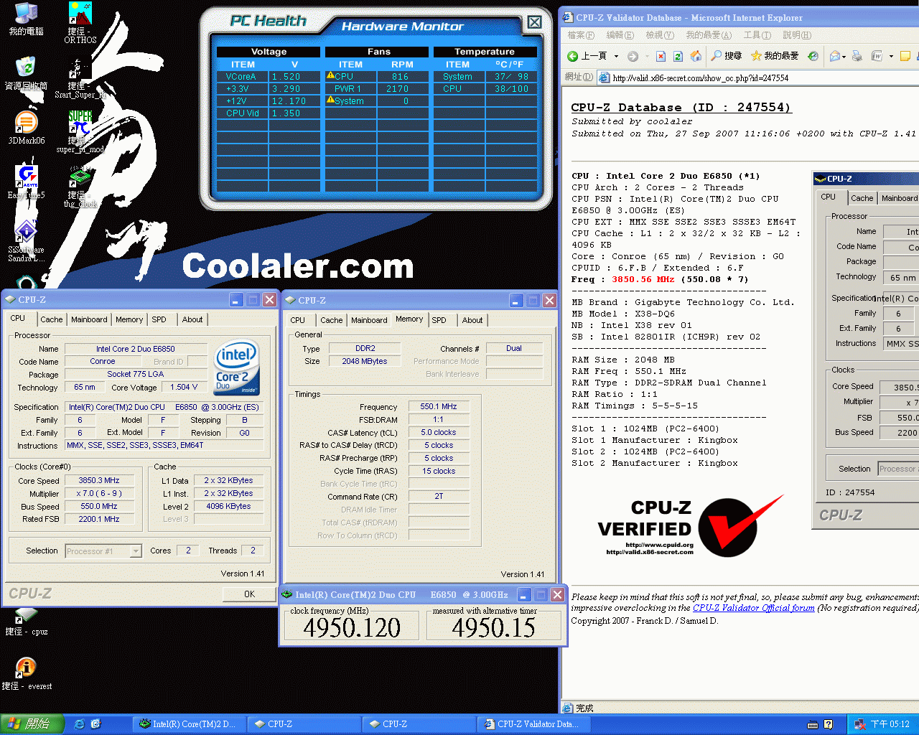Click the Start (開始) button
The image size is (919, 735).
tap(32, 724)
